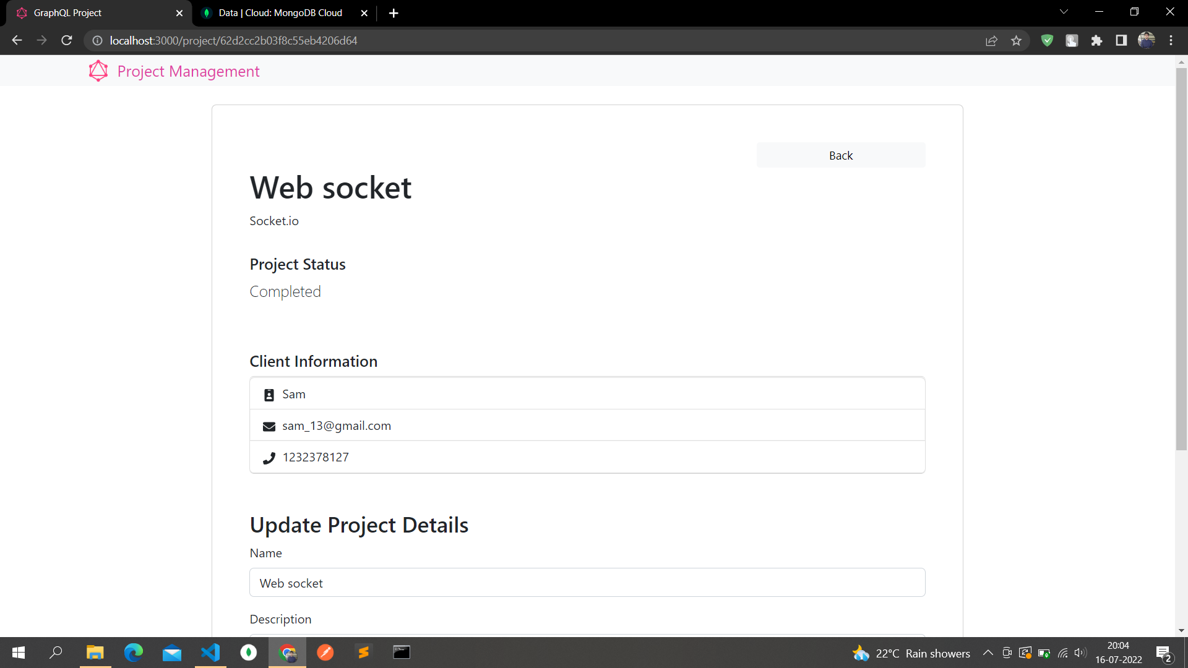Open the green shield extension
The width and height of the screenshot is (1188, 668).
tap(1047, 40)
